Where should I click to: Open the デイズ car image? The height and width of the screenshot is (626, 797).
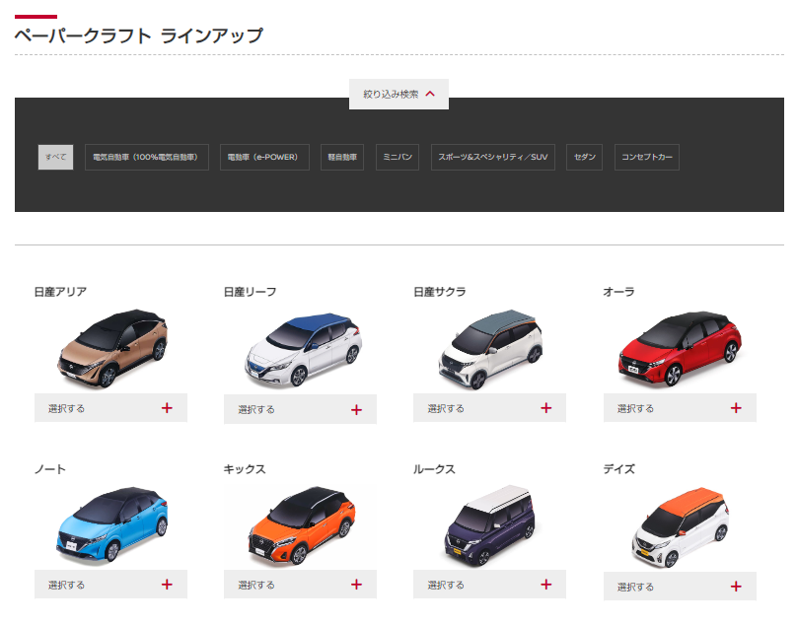click(x=681, y=527)
